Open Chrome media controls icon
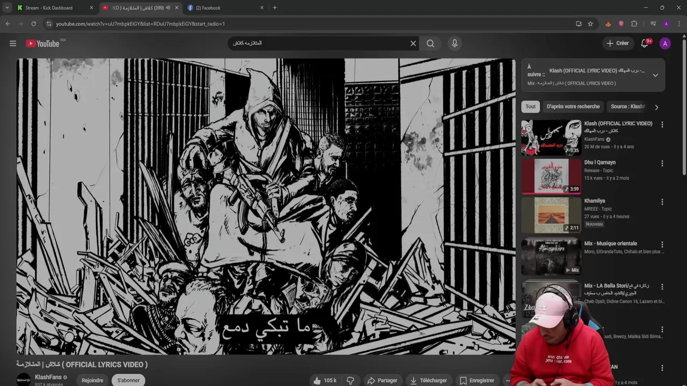The height and width of the screenshot is (386, 687). [x=653, y=24]
